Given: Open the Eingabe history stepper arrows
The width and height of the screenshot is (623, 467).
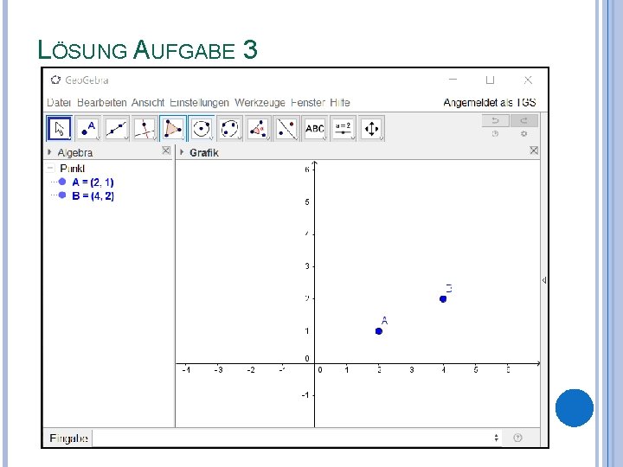Looking at the screenshot, I should pos(497,438).
